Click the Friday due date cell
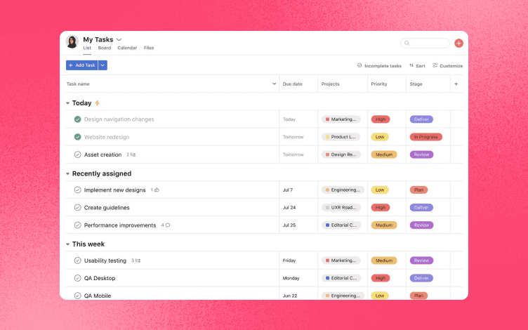This screenshot has height=330, width=528. pos(289,260)
